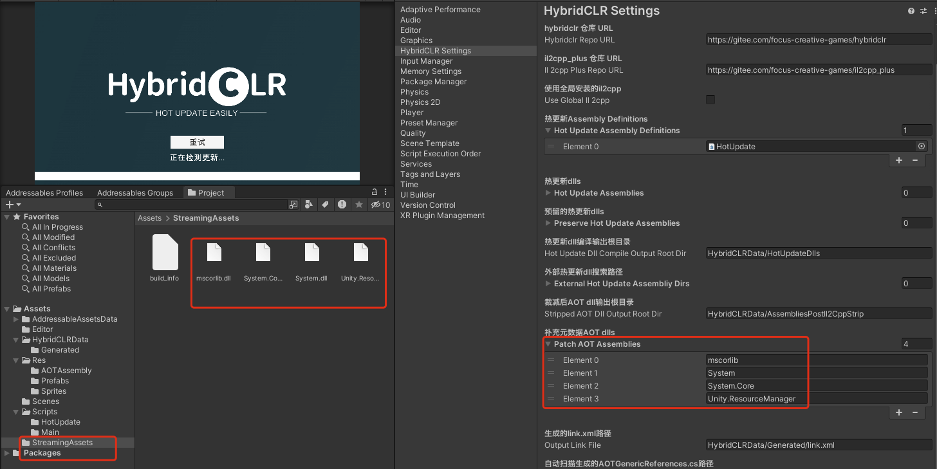The image size is (937, 469).
Task: Select the HotUpdate scripts folder
Action: tap(60, 422)
